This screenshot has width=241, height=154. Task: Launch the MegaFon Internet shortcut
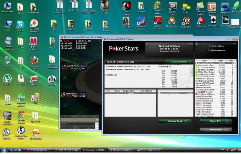21,100
